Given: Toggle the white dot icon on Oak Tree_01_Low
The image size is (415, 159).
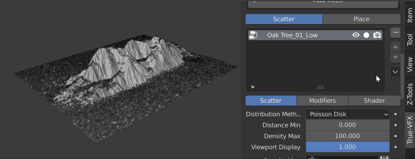Looking at the screenshot, I should (366, 35).
